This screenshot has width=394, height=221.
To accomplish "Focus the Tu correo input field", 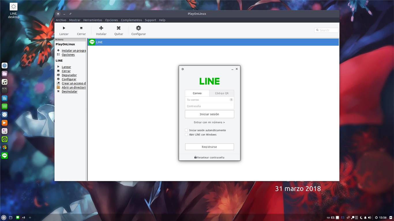I will pos(209,100).
